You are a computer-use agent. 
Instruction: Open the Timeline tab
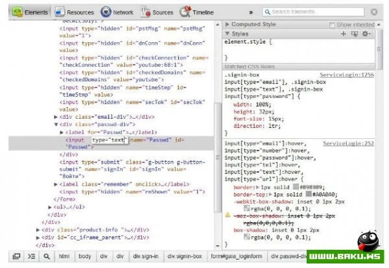pyautogui.click(x=196, y=12)
